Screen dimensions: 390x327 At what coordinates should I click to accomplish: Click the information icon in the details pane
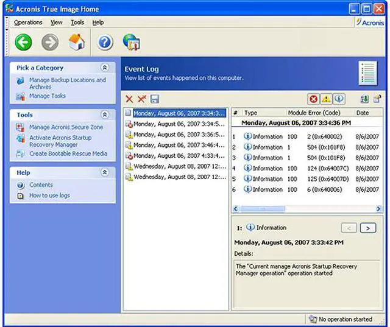[x=250, y=227]
